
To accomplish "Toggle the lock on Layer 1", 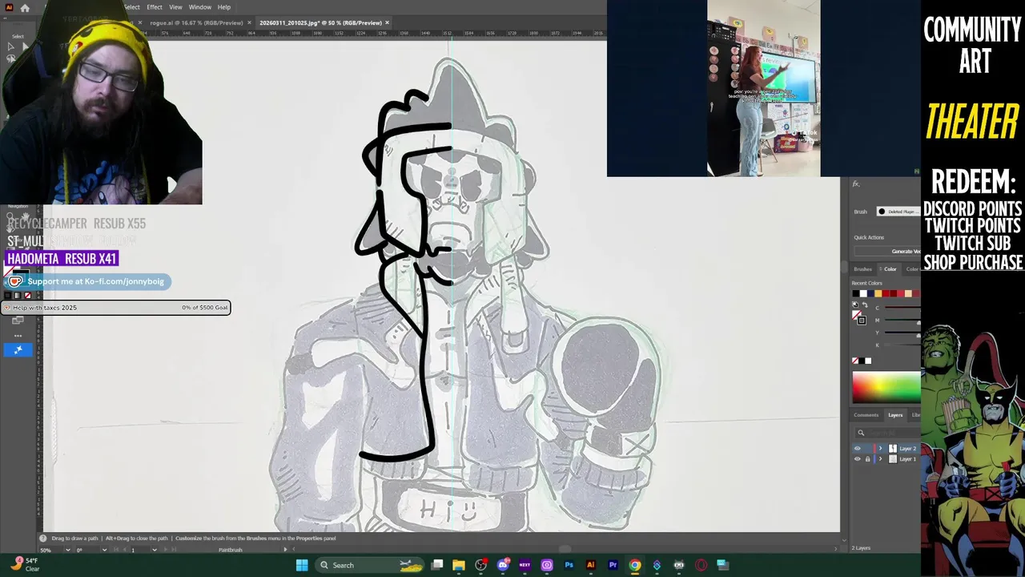I will pyautogui.click(x=867, y=459).
